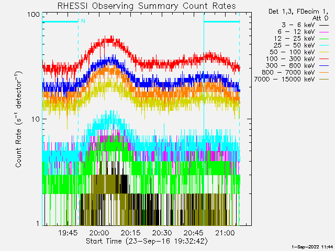
Task: Click the blue line swatch for 300 - 800 keV
Action: pos(324,66)
